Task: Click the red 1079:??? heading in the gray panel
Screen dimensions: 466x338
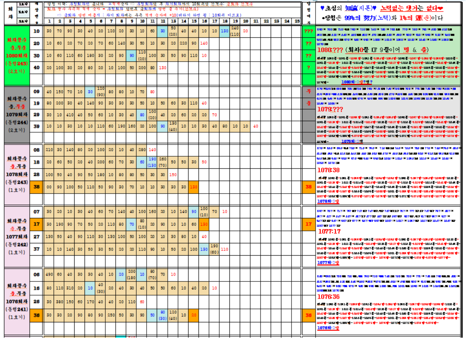Action: point(329,109)
